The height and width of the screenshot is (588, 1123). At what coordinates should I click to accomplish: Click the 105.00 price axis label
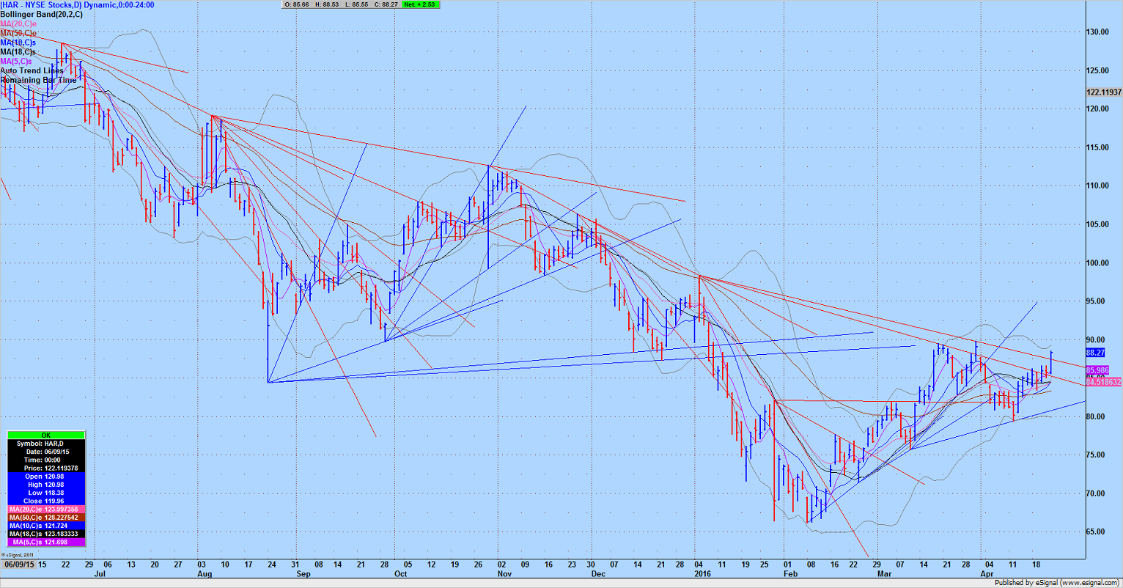(1098, 224)
